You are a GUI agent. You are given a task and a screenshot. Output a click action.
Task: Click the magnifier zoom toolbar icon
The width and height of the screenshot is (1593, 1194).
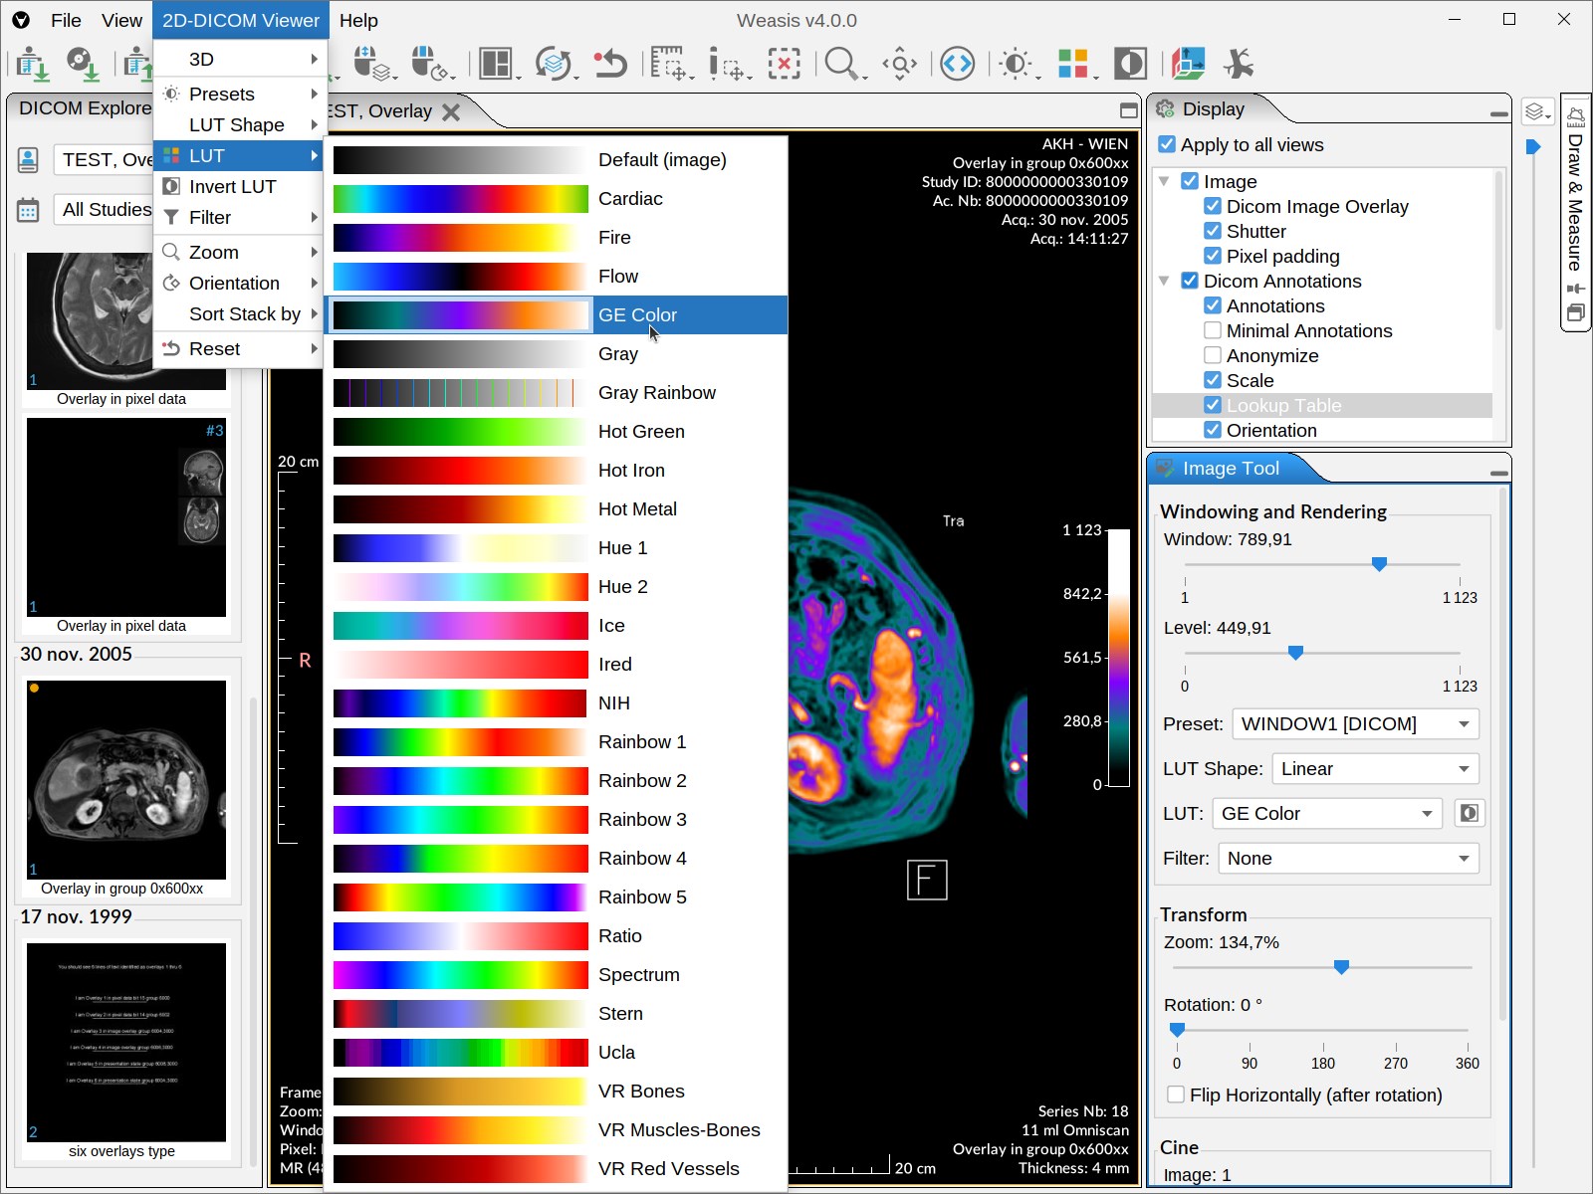click(x=841, y=64)
